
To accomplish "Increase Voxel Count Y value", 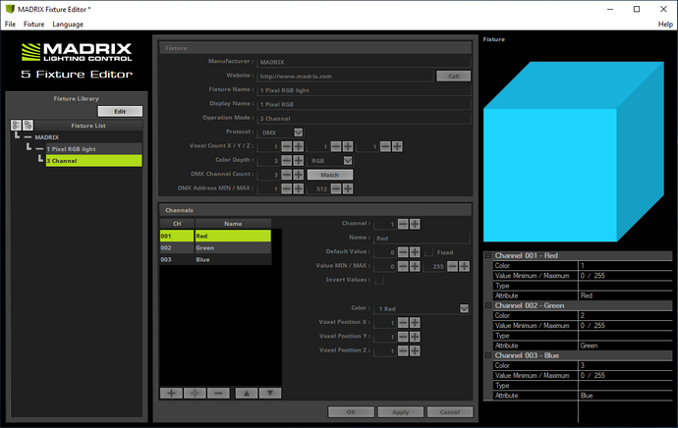I will (348, 146).
